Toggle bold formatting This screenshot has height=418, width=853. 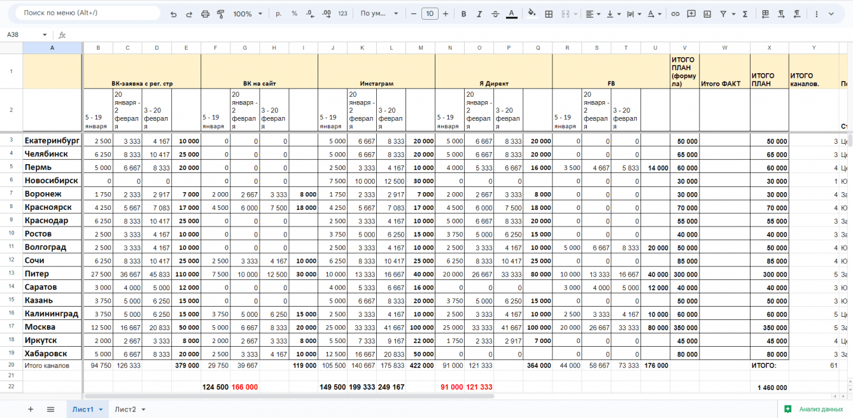463,14
